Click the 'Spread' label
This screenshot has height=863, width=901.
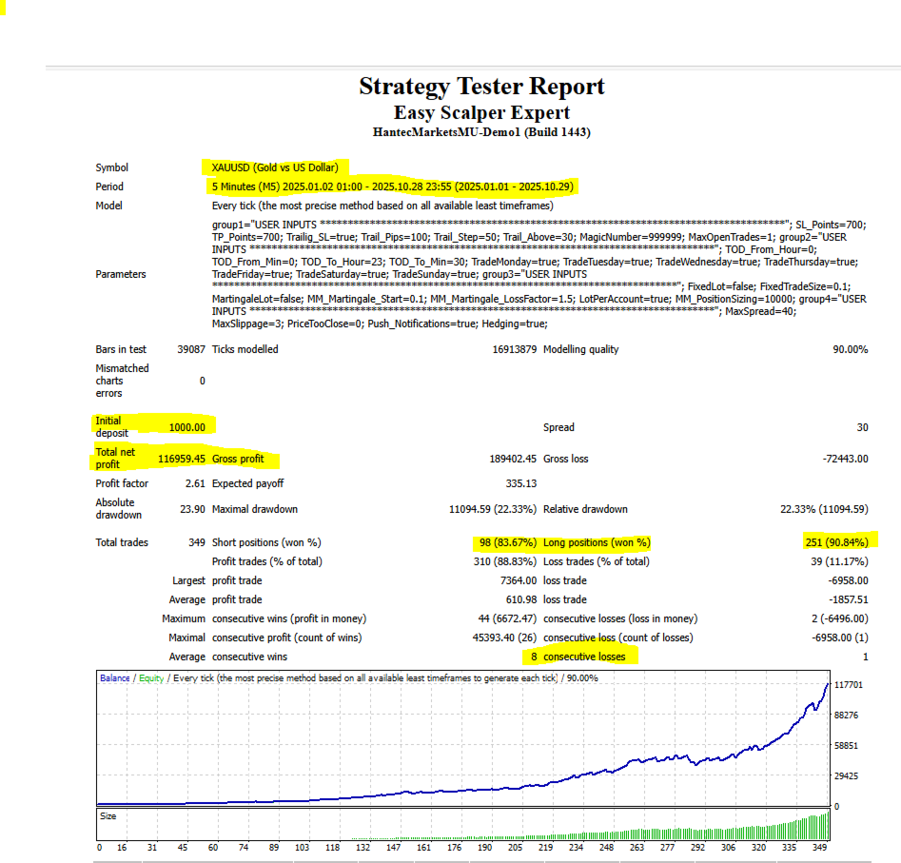558,427
